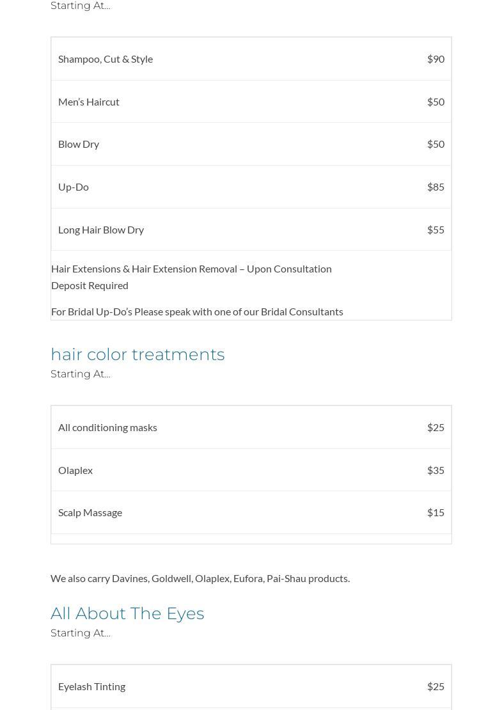Select the All conditioning masks row
The width and height of the screenshot is (502, 710).
[107, 427]
